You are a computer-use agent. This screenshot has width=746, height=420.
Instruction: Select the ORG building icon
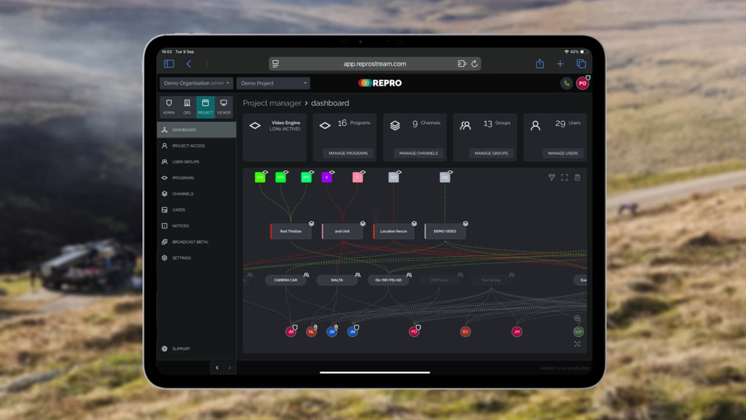point(187,106)
